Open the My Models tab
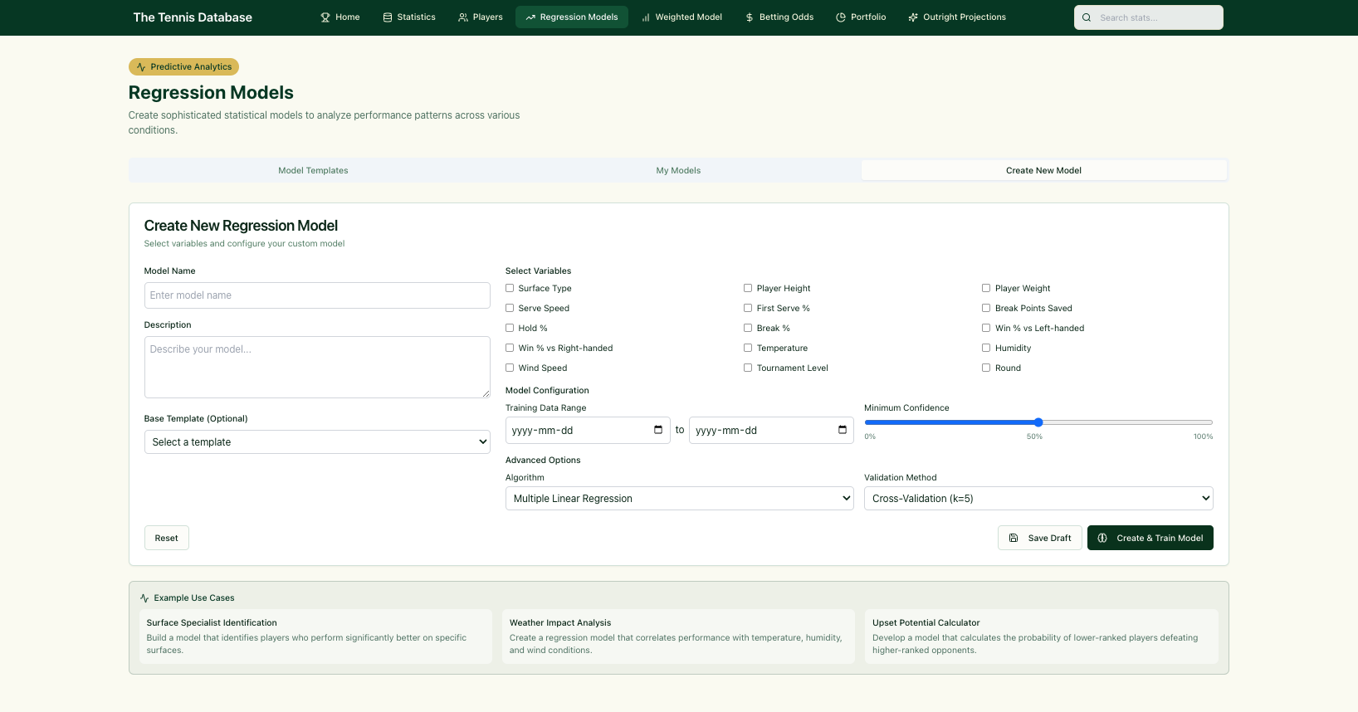Screen dimensions: 1358x712 pos(678,170)
